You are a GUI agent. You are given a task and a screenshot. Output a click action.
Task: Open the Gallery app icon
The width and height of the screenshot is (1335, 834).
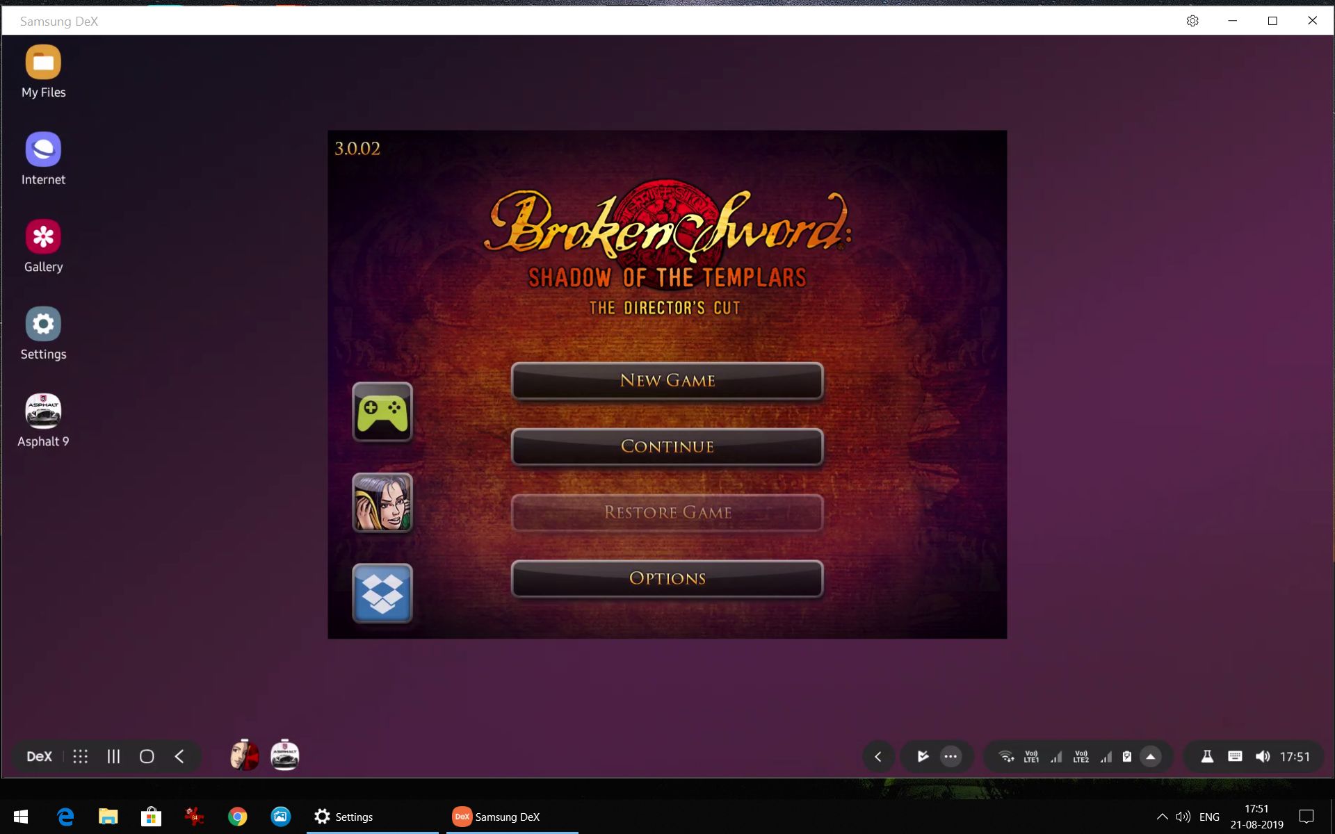pos(43,237)
